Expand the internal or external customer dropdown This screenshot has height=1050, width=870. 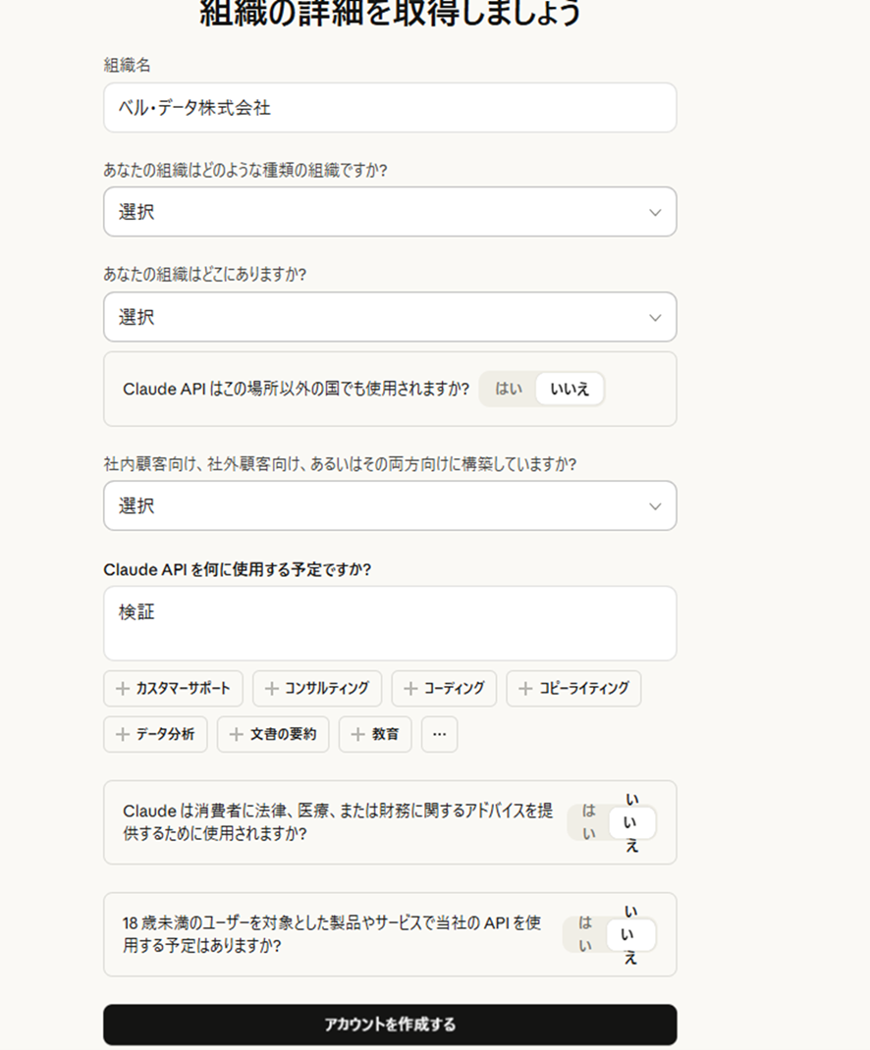coord(390,506)
